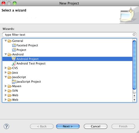Click the Android Project wizard icon
139x133 pixels.
point(14,59)
